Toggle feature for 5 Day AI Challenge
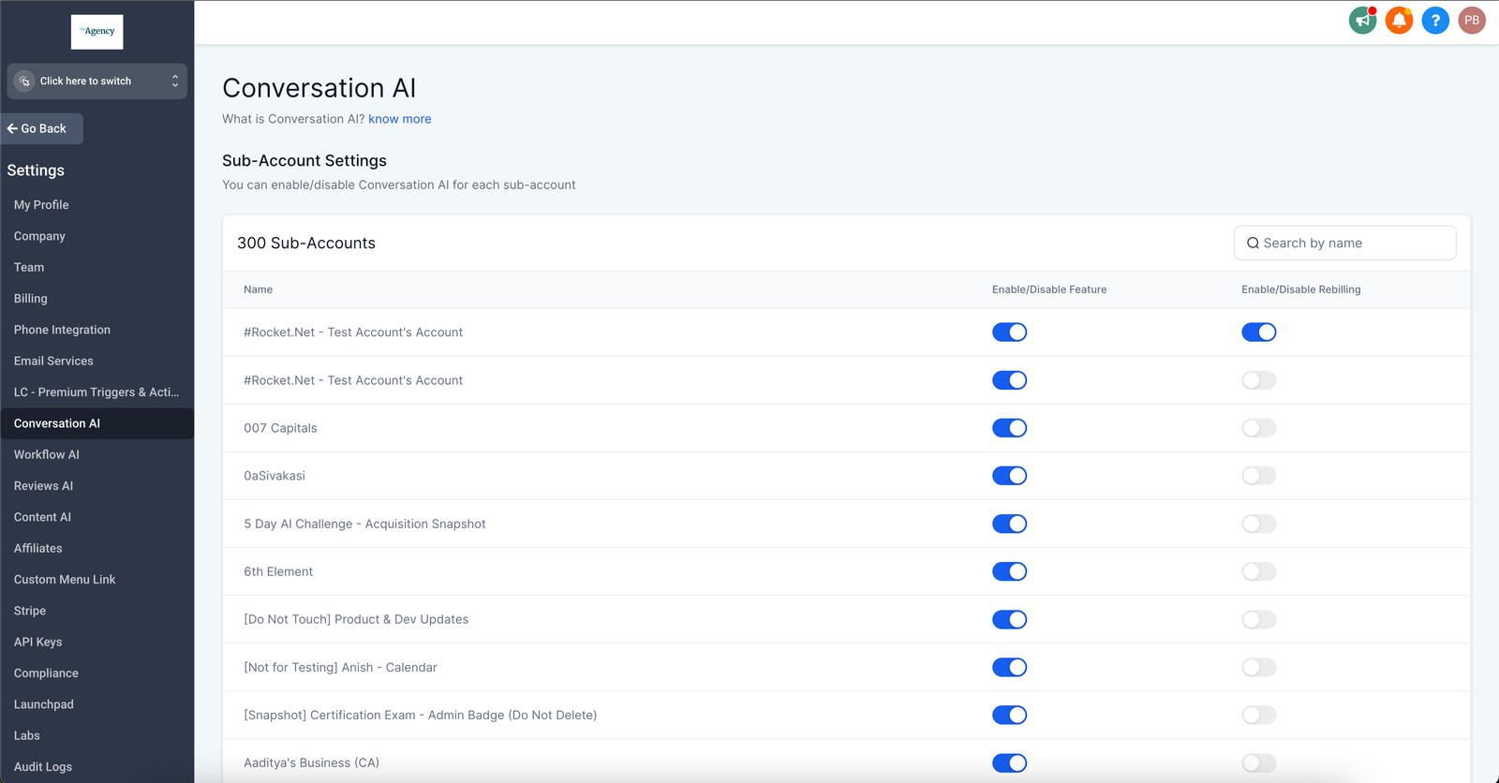 [x=1009, y=524]
